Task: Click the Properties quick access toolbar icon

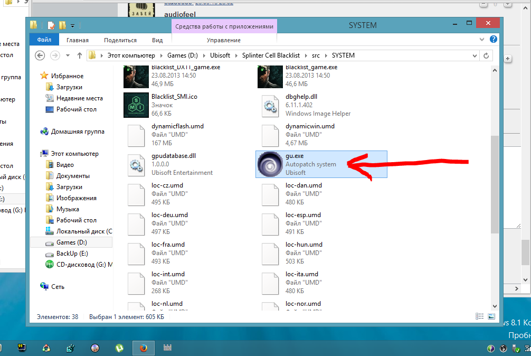Action: tap(51, 25)
